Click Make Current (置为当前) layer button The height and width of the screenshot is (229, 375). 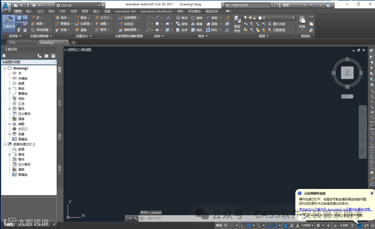(276, 24)
